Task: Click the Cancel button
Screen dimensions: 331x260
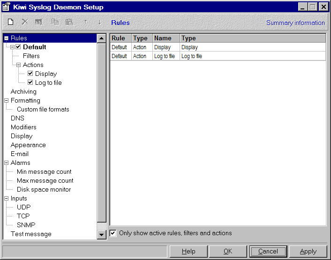Action: (268, 252)
